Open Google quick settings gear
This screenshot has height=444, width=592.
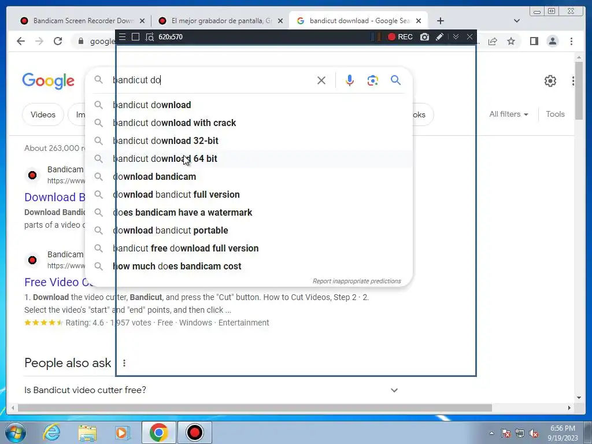[550, 80]
